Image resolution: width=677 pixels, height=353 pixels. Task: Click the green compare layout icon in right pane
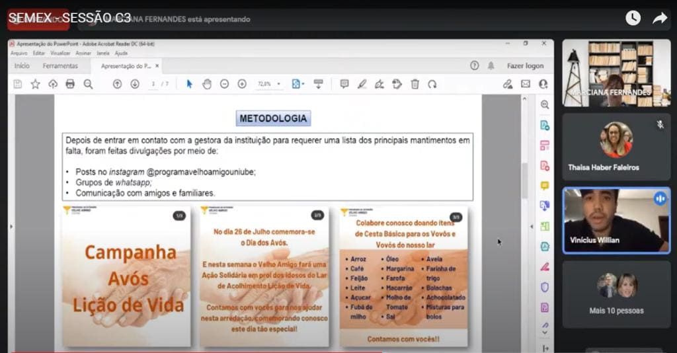545,226
